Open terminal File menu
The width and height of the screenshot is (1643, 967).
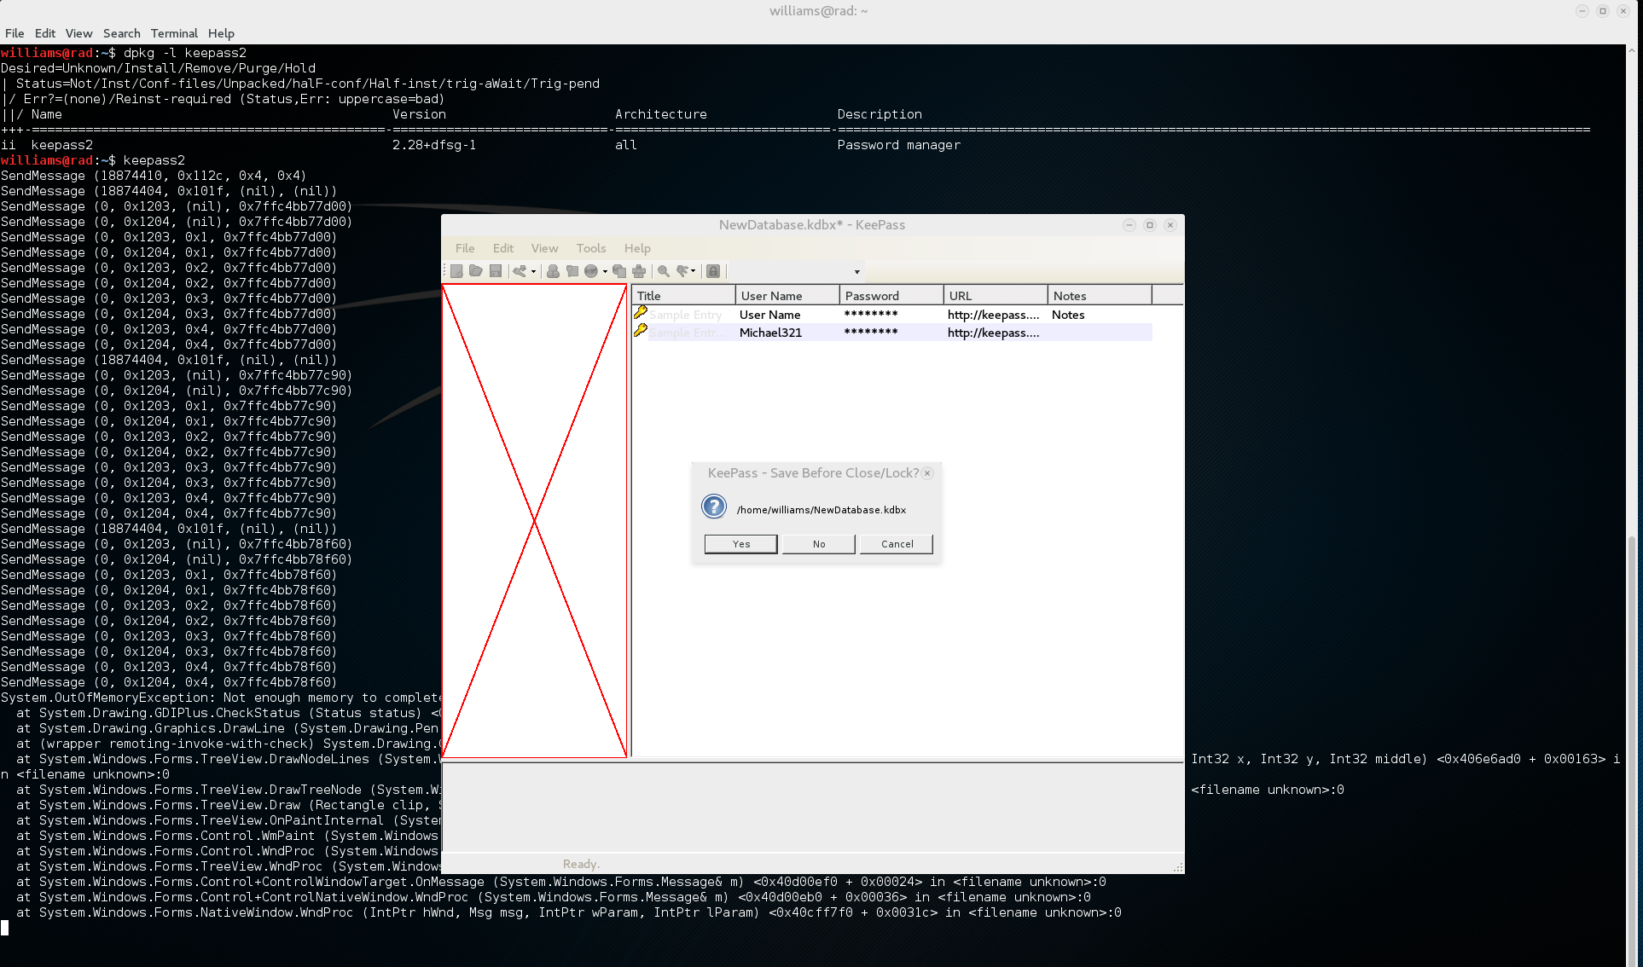(x=15, y=33)
